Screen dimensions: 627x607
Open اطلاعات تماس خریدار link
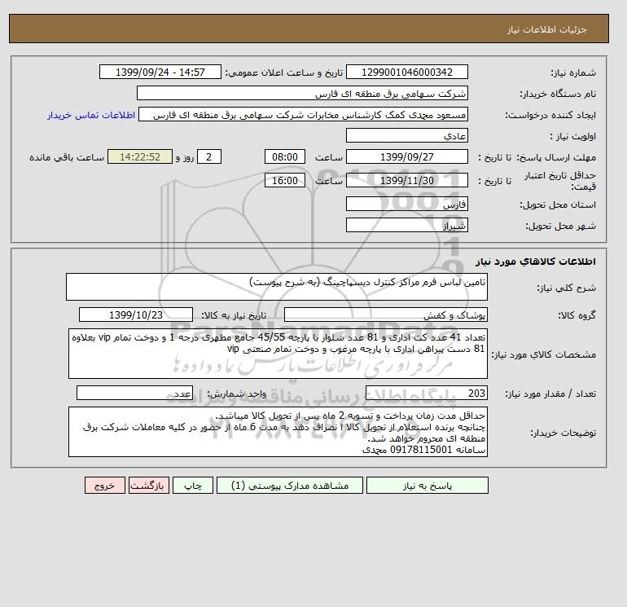(91, 115)
